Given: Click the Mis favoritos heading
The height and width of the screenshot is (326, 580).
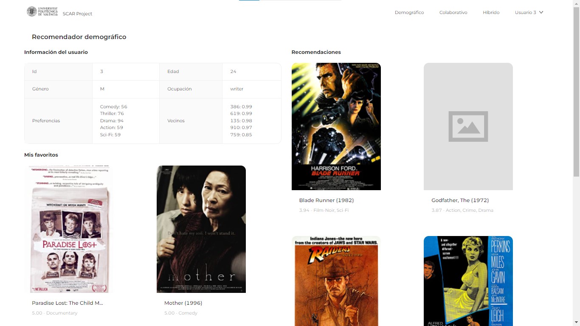Looking at the screenshot, I should pos(41,155).
